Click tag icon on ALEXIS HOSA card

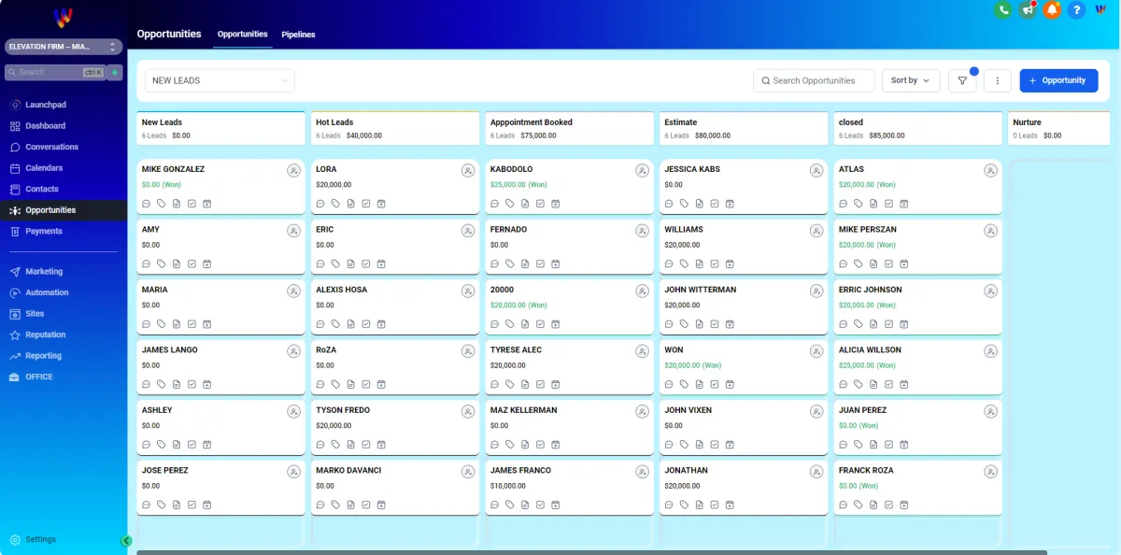[x=336, y=323]
